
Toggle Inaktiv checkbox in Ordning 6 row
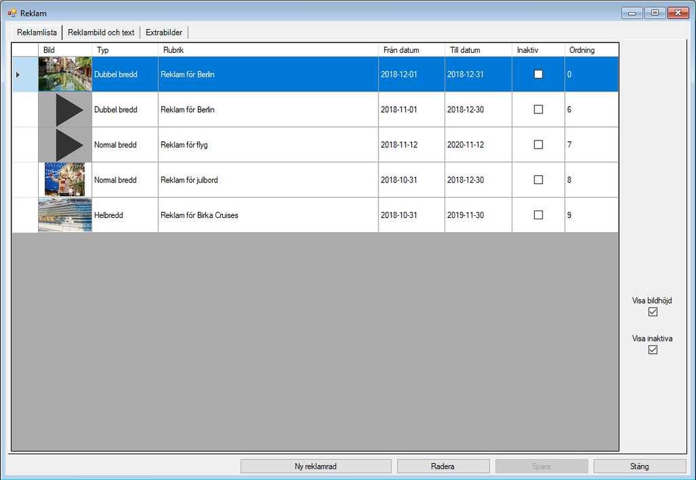[538, 109]
